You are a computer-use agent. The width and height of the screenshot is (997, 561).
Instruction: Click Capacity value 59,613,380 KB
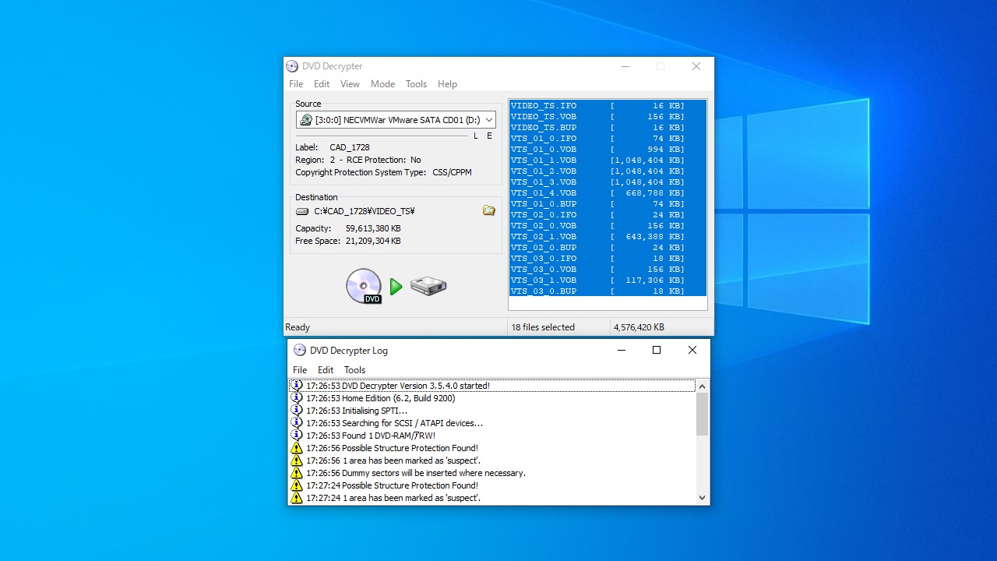(x=373, y=228)
